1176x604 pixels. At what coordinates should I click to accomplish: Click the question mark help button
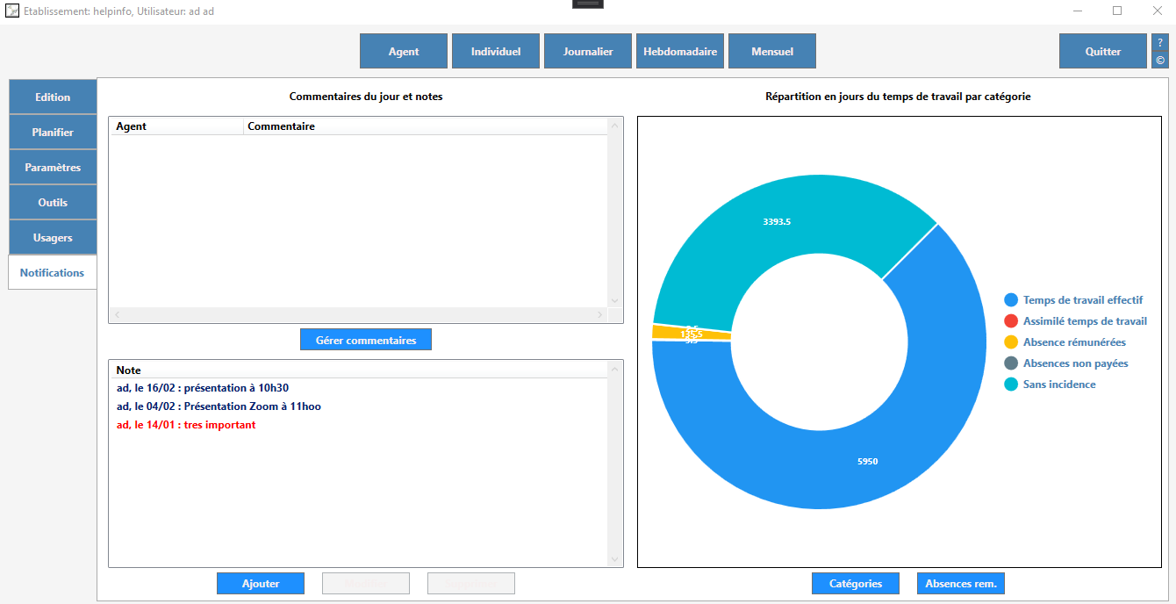1159,43
